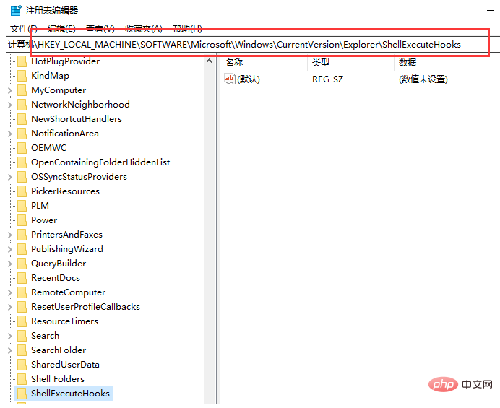500x408 pixels.
Task: Open the 编辑(E) menu
Action: [61, 29]
